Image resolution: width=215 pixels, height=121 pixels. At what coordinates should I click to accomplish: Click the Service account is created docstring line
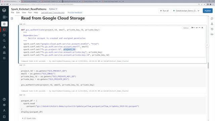point(55,38)
